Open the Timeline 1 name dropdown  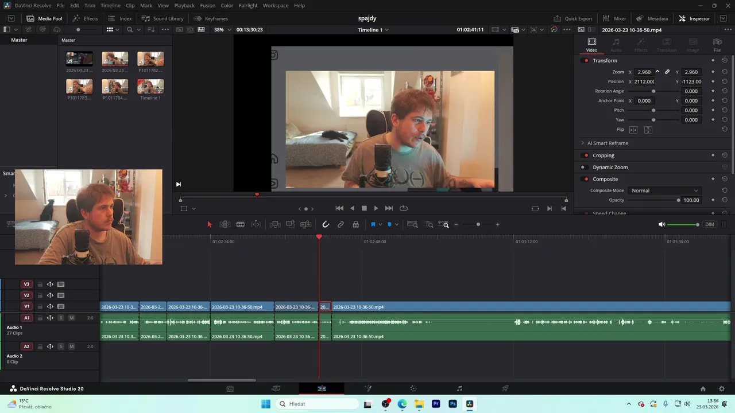point(373,29)
